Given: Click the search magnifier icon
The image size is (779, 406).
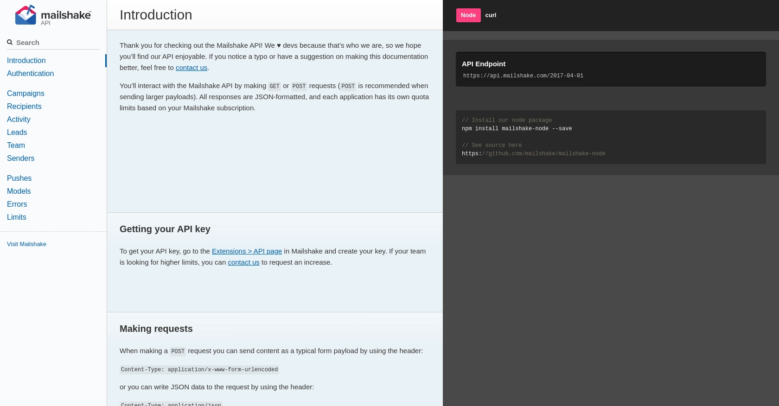Looking at the screenshot, I should [10, 42].
